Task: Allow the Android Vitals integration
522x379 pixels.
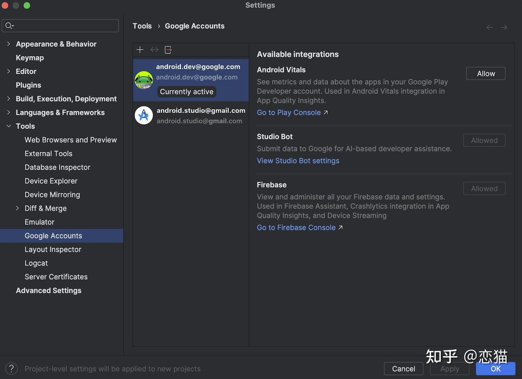Action: click(485, 73)
